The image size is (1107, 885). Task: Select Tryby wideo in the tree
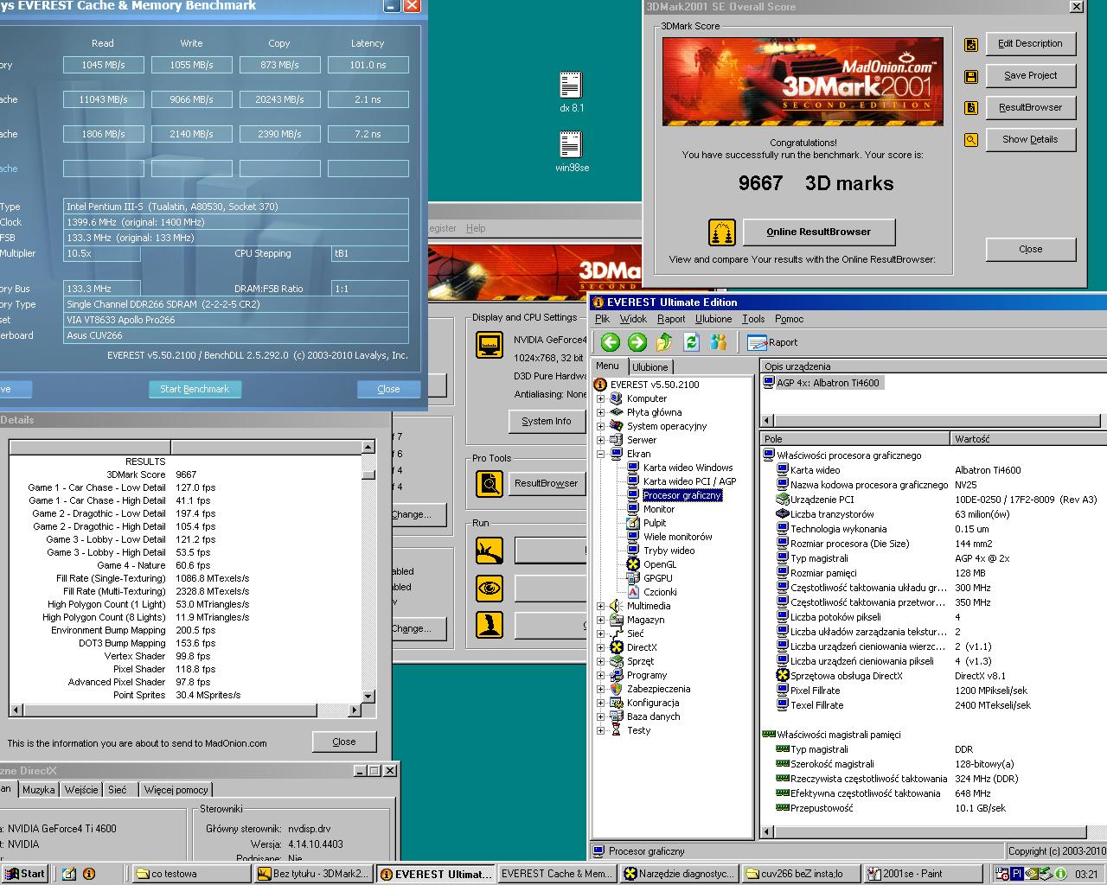669,551
